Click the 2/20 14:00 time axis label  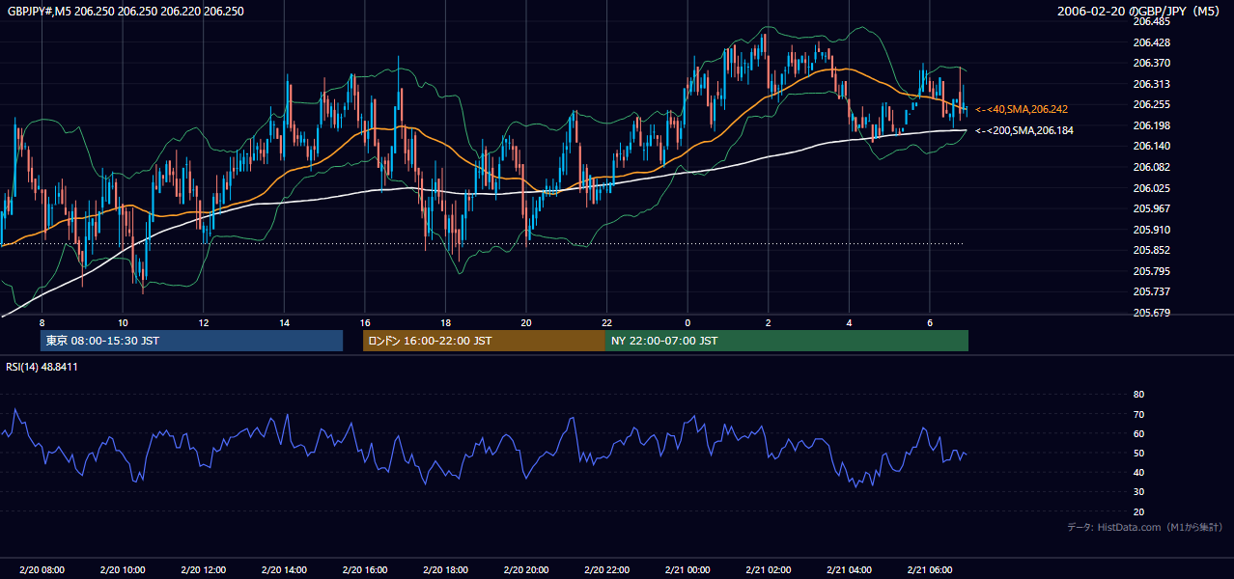coord(284,570)
